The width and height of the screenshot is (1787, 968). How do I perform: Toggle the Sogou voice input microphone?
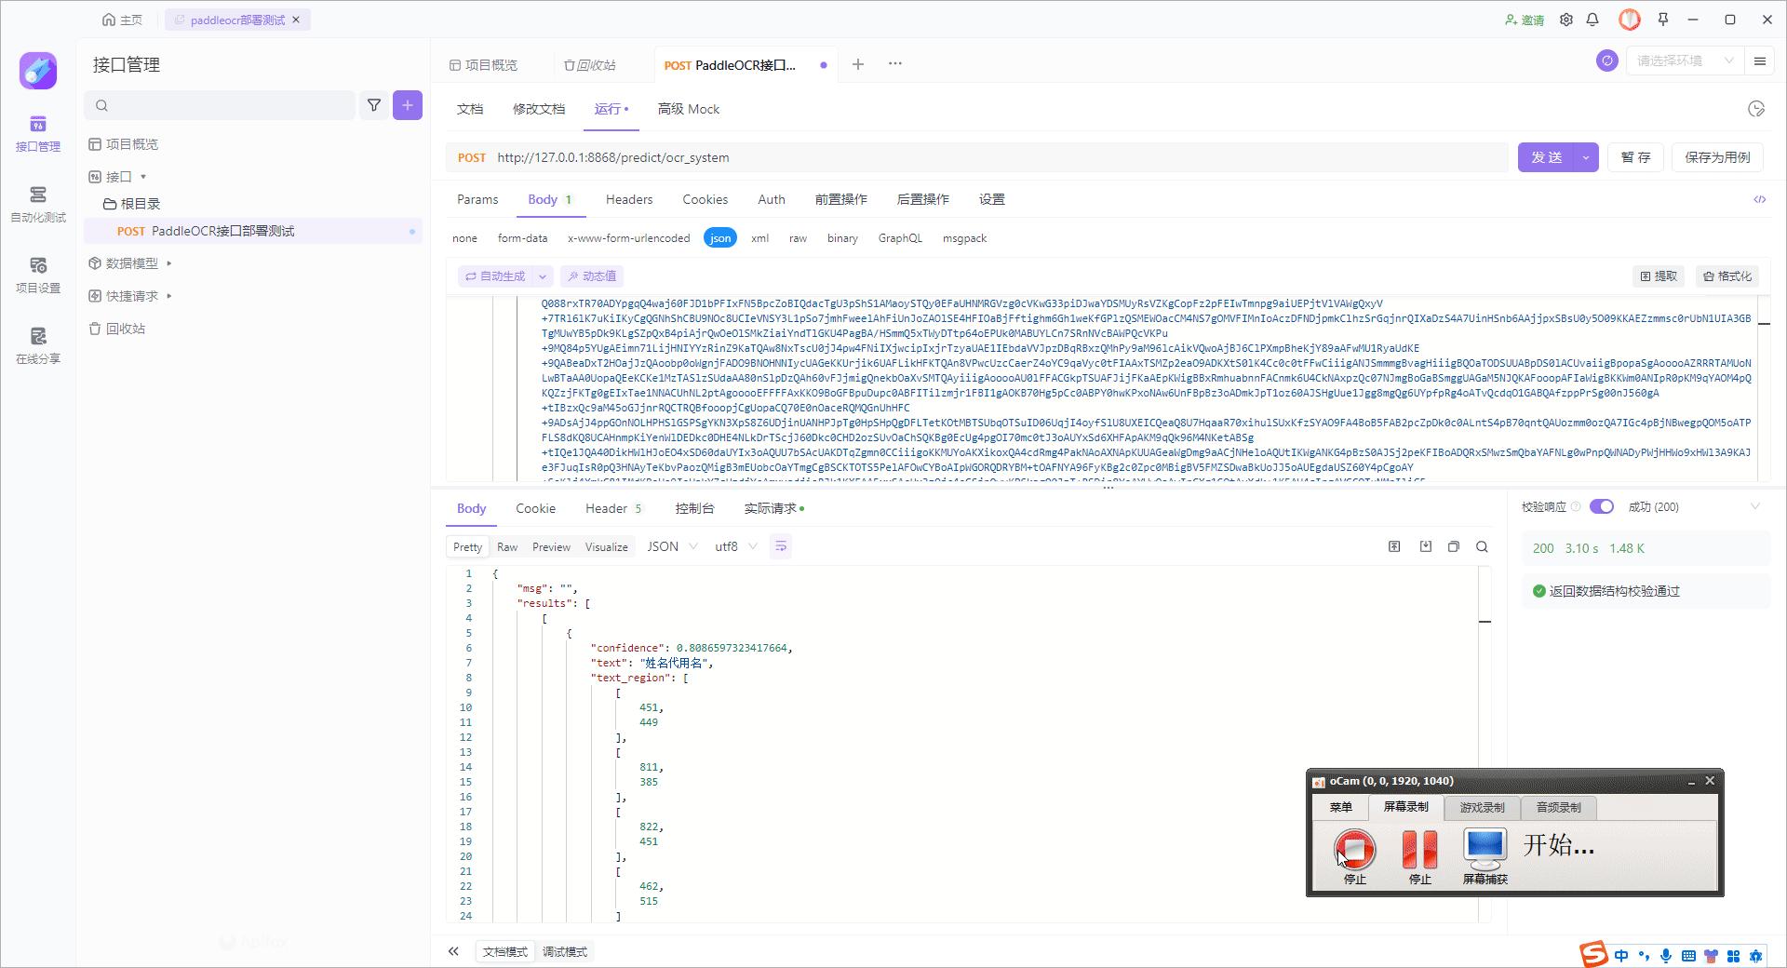point(1665,956)
